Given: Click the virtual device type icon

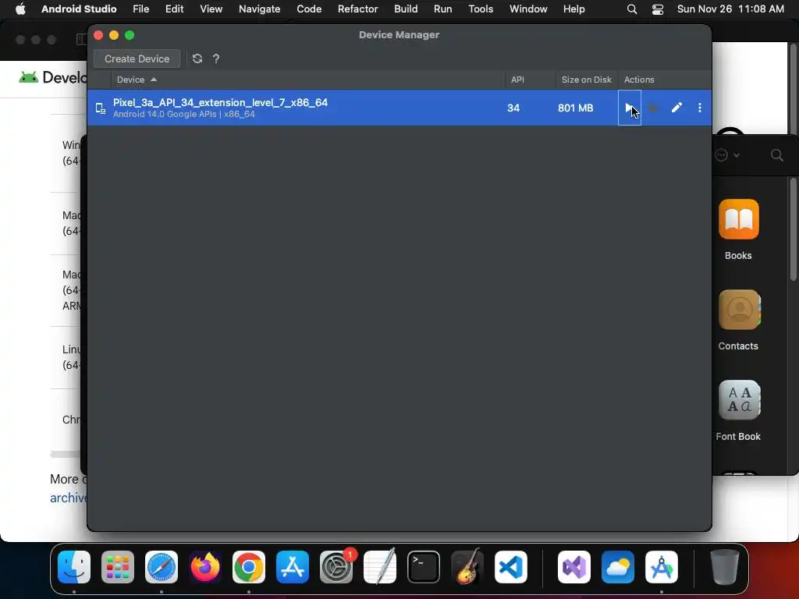Looking at the screenshot, I should tap(101, 108).
